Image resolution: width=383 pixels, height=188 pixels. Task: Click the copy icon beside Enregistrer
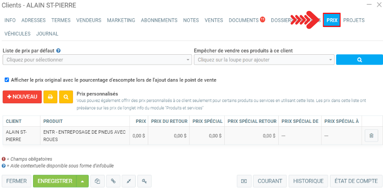point(97,181)
